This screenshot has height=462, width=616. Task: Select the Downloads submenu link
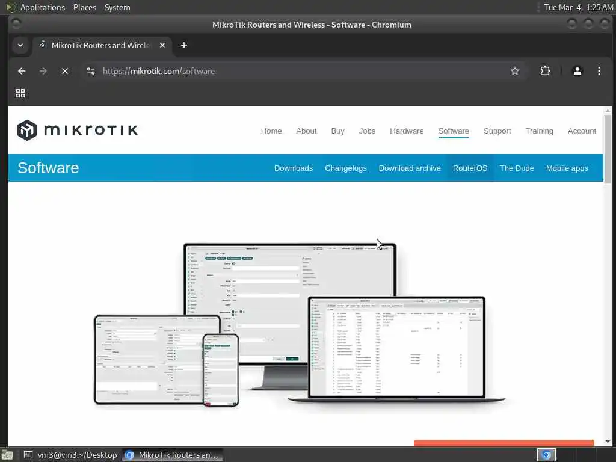pos(294,168)
